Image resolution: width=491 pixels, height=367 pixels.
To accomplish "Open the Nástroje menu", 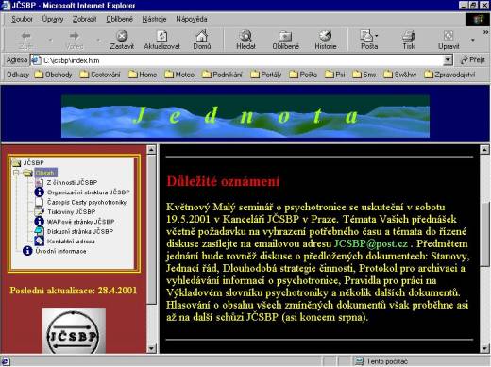I will 154,19.
